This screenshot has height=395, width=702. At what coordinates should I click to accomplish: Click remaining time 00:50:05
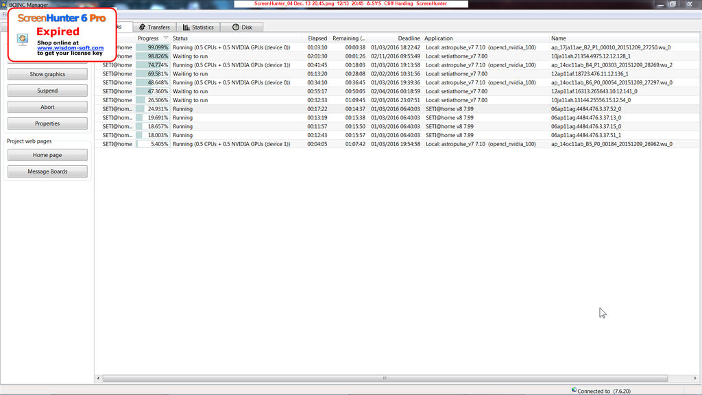click(x=355, y=91)
